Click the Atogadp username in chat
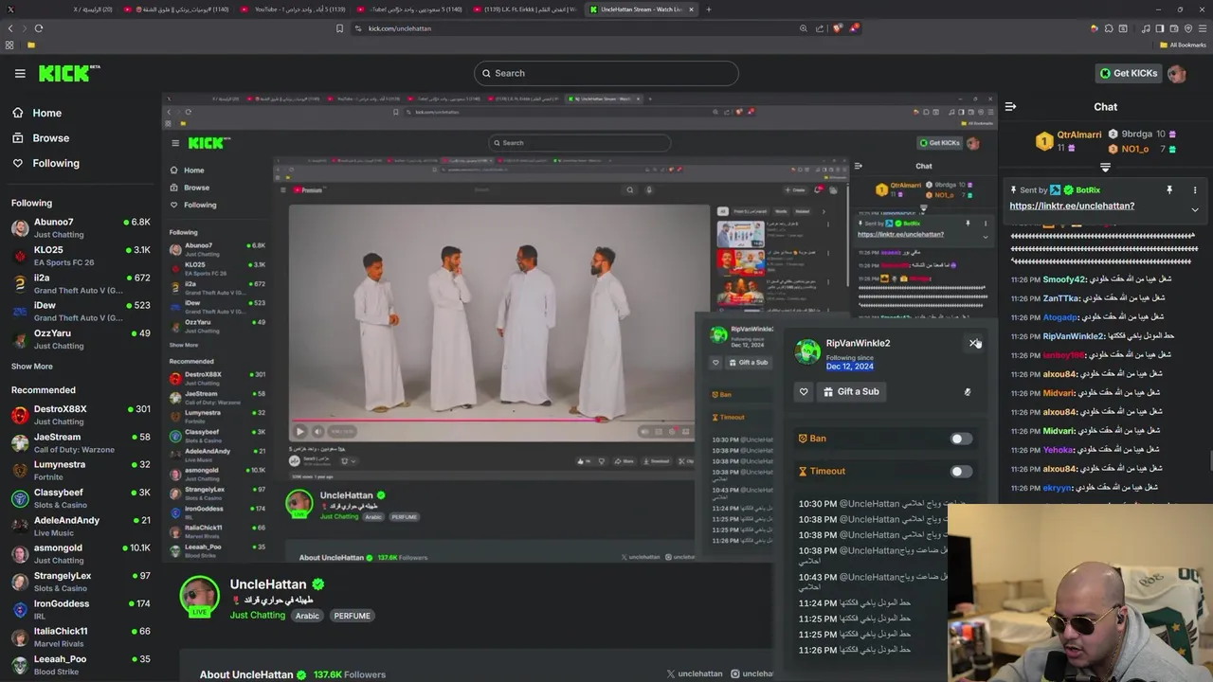1213x682 pixels. point(1060,317)
